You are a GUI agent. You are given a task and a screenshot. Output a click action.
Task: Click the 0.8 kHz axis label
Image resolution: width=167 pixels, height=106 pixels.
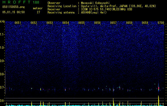click(2, 74)
